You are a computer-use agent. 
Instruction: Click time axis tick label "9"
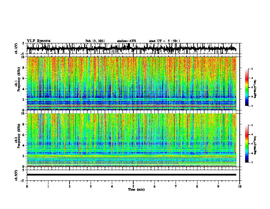(x=218, y=186)
